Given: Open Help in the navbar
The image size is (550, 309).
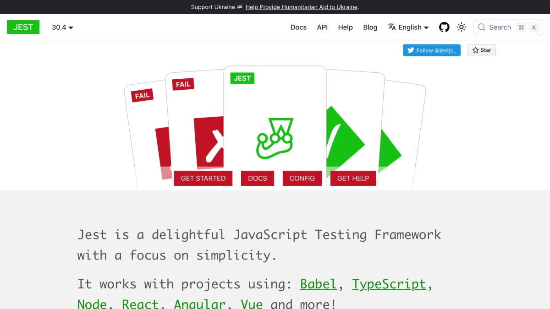Looking at the screenshot, I should pos(346,27).
